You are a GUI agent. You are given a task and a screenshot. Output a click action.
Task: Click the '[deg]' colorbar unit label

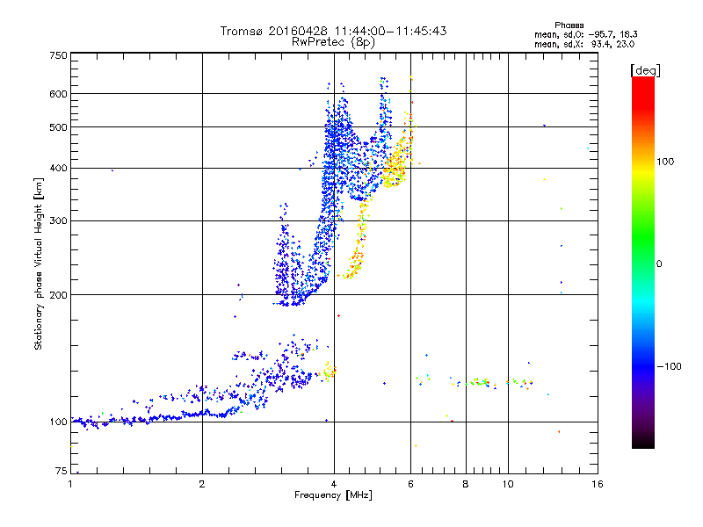click(x=645, y=70)
